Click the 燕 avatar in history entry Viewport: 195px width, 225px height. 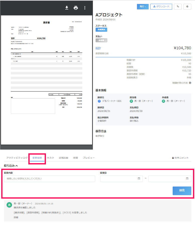tap(9, 205)
